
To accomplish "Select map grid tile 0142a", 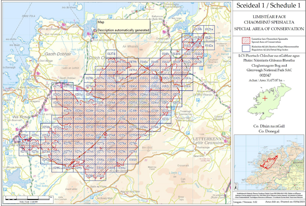I will point(209,45).
